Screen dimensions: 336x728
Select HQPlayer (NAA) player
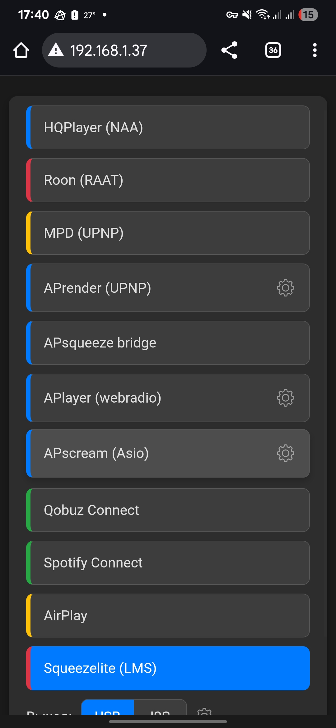[168, 128]
